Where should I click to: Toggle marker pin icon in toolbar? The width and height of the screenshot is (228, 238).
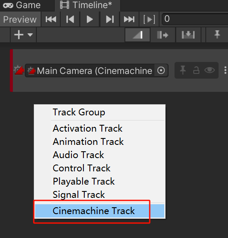coord(217,35)
